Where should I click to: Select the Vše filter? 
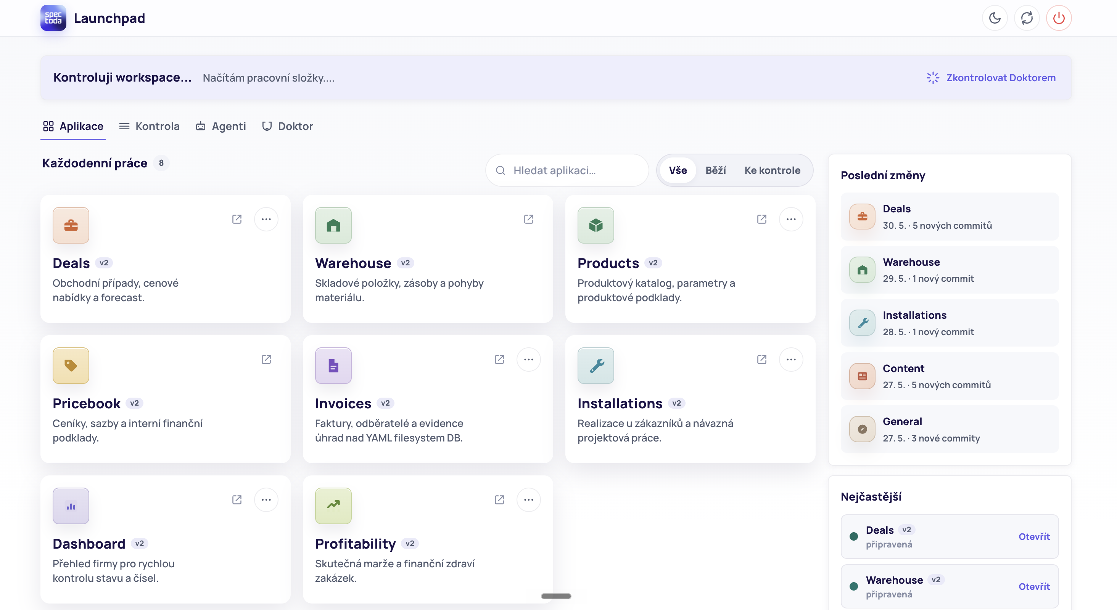coord(678,170)
